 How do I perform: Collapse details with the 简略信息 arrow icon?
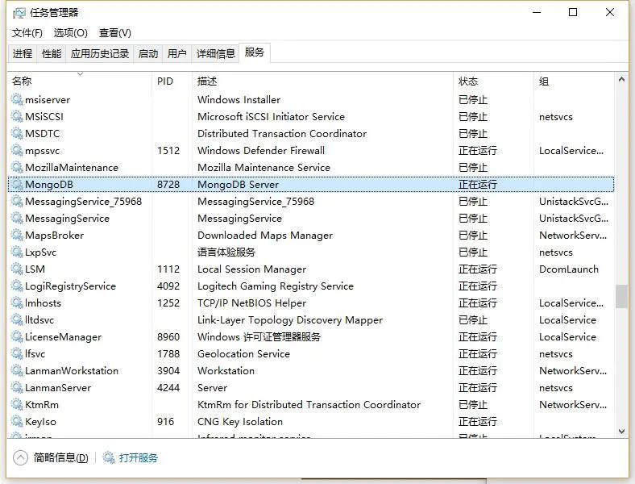pyautogui.click(x=20, y=457)
